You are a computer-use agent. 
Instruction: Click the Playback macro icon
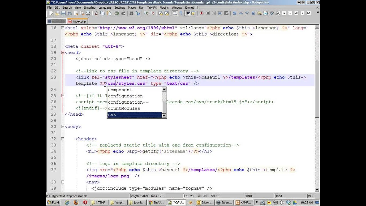point(214,13)
